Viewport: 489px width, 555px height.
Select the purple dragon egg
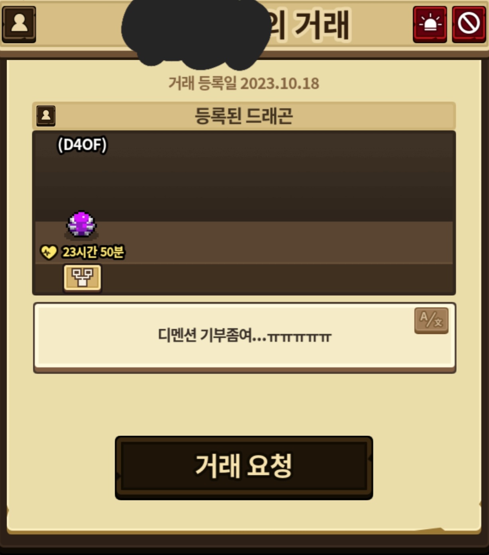(81, 224)
